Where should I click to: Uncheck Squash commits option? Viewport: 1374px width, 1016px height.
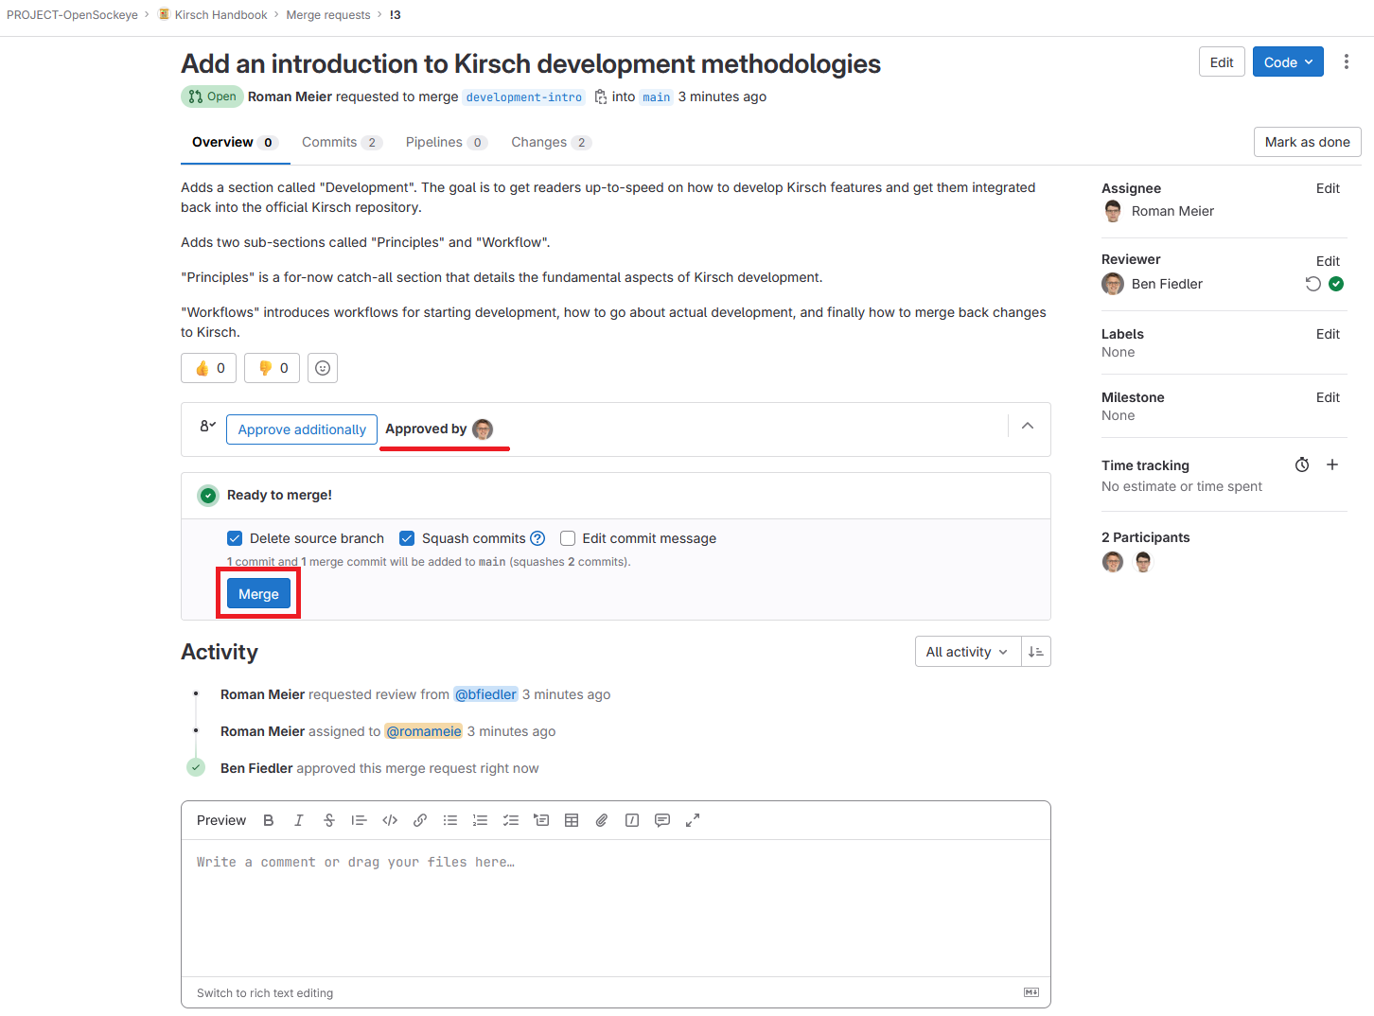(x=407, y=538)
